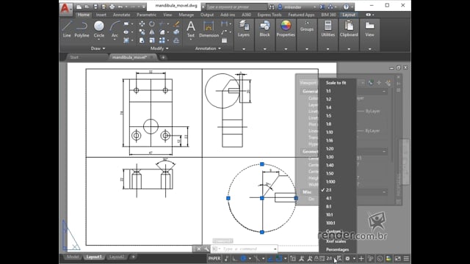Toggle hardware acceleration status icon
Viewport: 470px width, 264px height.
coord(380,258)
